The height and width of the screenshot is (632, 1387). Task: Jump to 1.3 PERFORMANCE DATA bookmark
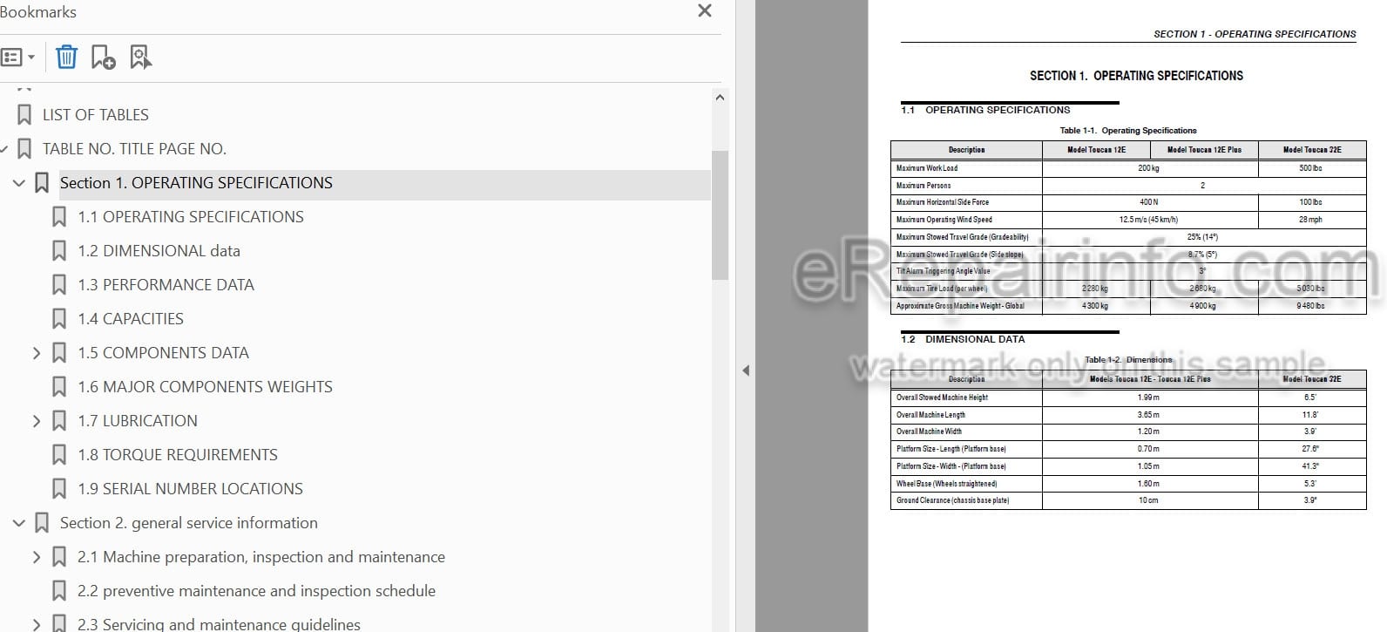tap(166, 285)
